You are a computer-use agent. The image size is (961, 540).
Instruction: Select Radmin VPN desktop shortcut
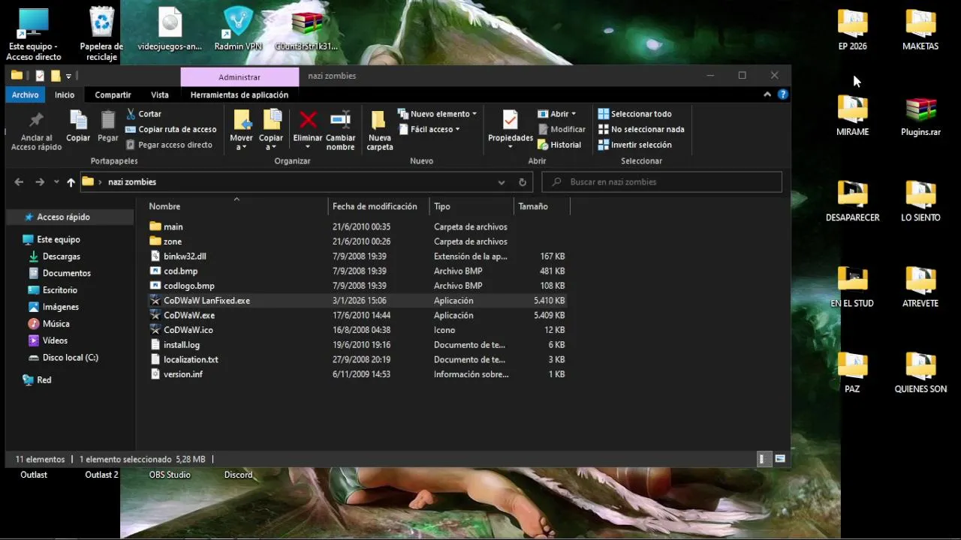[238, 29]
